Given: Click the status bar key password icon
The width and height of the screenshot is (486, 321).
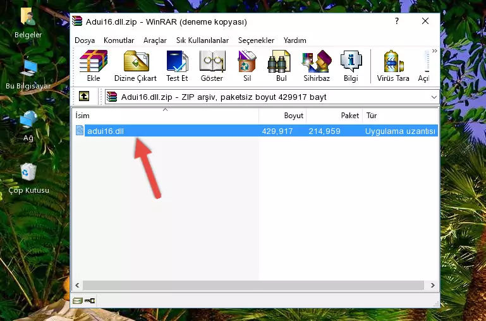Looking at the screenshot, I should (x=90, y=301).
